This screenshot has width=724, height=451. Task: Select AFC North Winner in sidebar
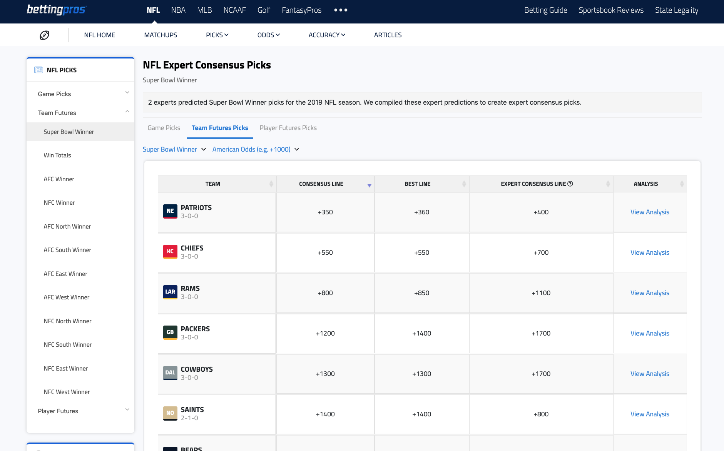coord(67,226)
